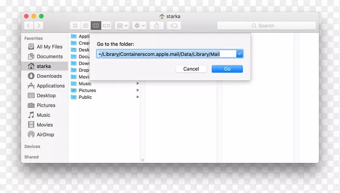
Task: Select the Public folder in column
Action: coord(105,97)
